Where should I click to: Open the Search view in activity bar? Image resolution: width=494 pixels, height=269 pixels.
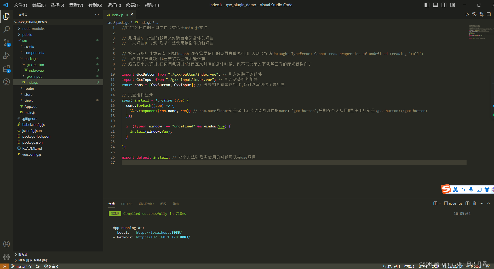point(7,29)
